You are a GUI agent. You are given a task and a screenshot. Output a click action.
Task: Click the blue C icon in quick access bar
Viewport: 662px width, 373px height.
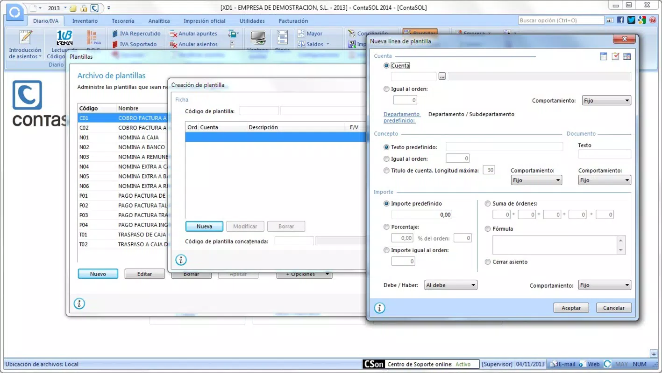[94, 8]
